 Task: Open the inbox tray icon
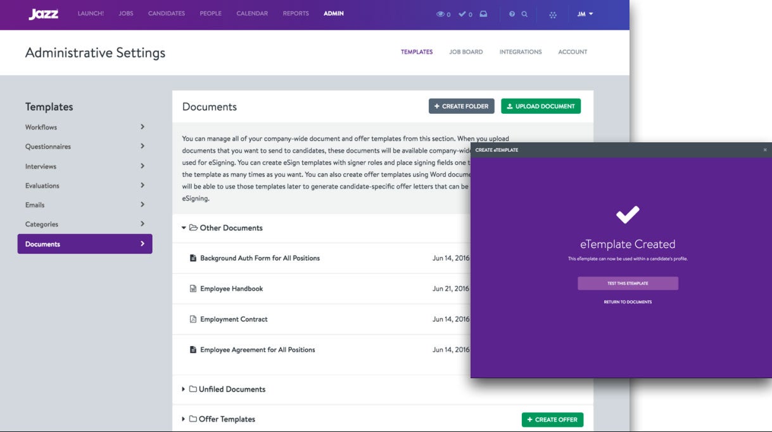click(483, 14)
